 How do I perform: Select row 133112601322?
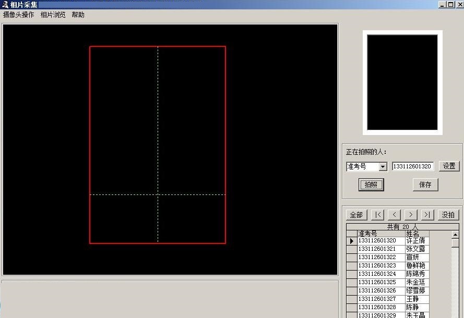388,258
